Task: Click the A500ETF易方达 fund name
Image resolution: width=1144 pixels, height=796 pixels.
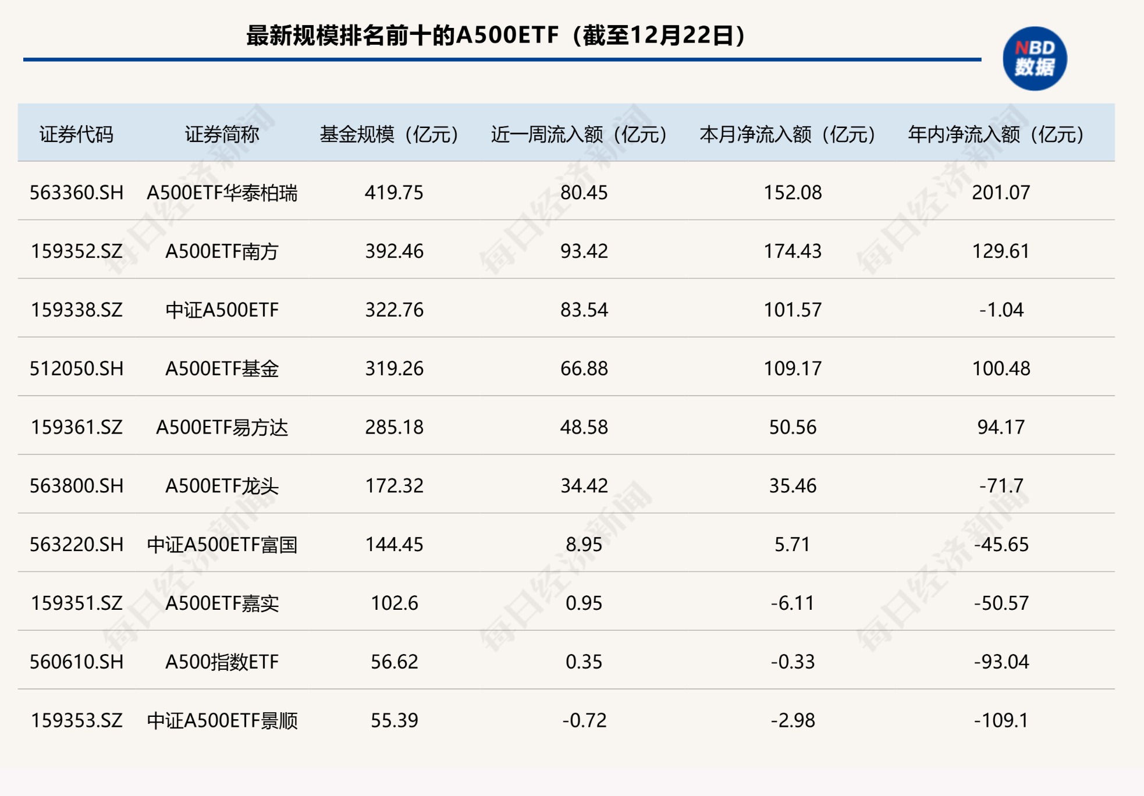Action: (222, 427)
